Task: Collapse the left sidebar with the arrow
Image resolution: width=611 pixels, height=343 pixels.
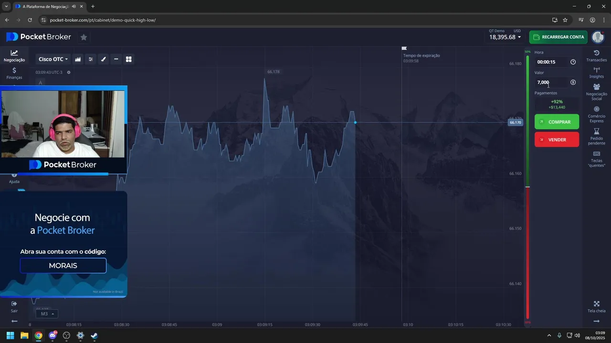Action: pyautogui.click(x=14, y=321)
